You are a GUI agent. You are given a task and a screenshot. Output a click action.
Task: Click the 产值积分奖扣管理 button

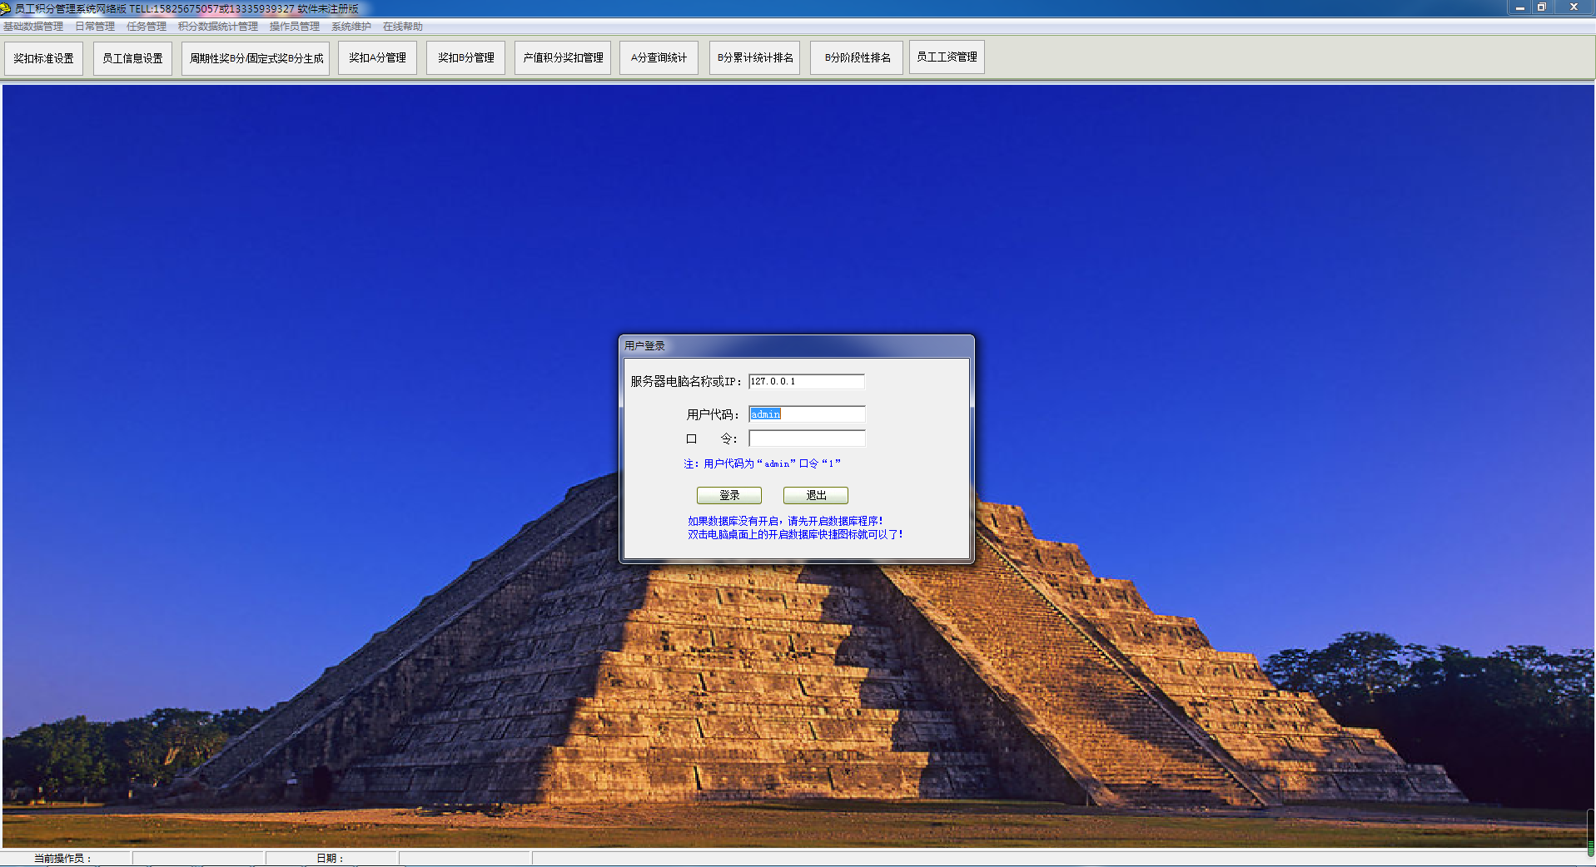point(563,57)
